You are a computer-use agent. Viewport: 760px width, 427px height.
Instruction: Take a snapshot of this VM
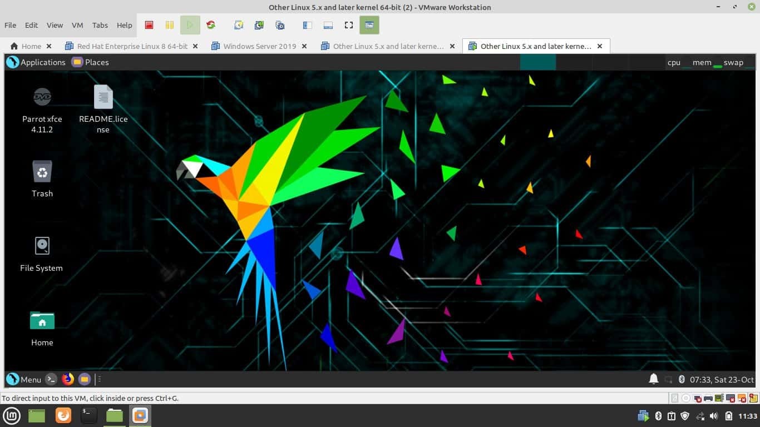tap(239, 25)
